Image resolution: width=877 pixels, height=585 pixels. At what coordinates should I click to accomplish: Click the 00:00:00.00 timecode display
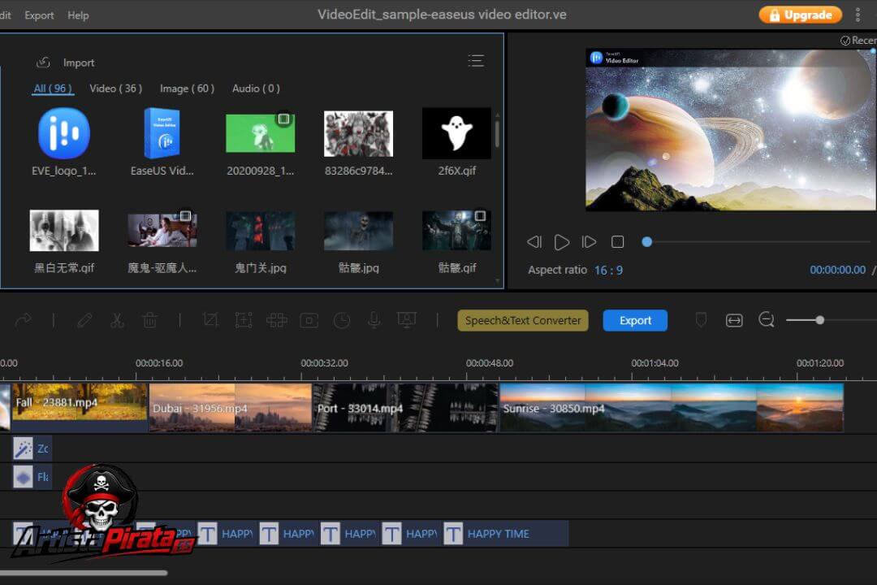[838, 270]
